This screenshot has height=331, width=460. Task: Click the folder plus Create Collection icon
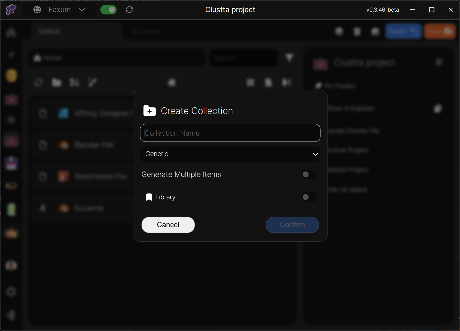149,111
